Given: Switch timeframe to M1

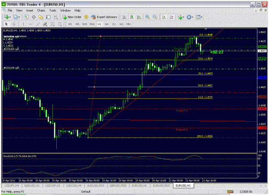Looking at the screenshot, I should [x=70, y=24].
